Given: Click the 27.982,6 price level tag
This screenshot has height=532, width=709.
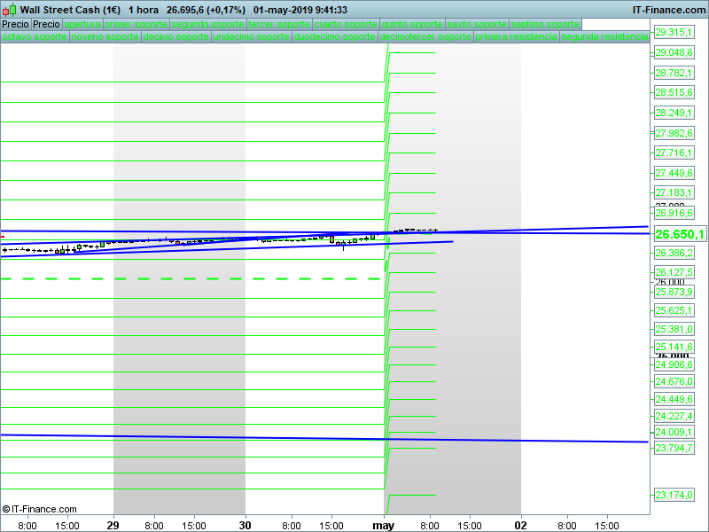Looking at the screenshot, I should click(674, 133).
